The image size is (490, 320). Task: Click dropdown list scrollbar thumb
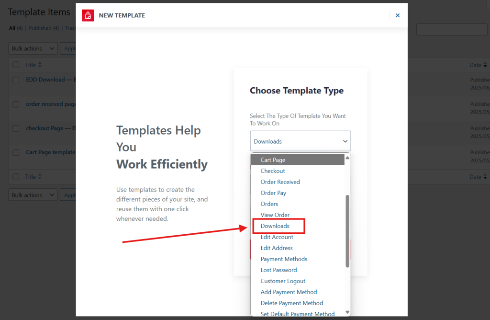pyautogui.click(x=347, y=231)
